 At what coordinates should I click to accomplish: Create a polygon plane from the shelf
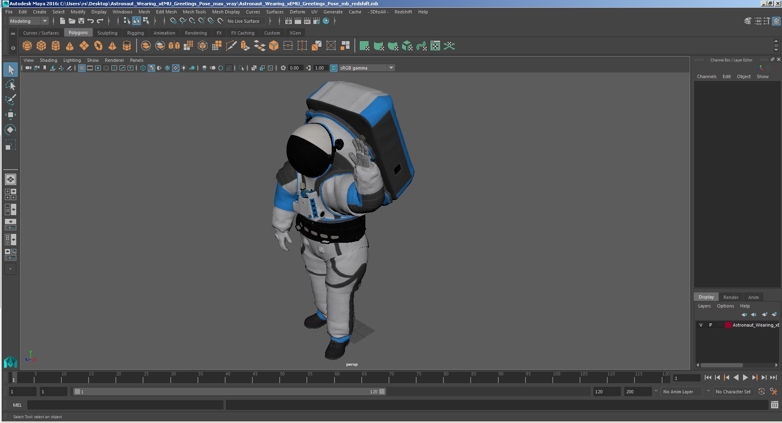tap(84, 46)
